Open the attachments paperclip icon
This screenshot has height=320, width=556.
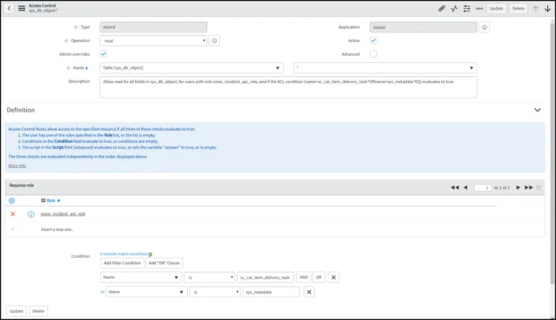441,9
